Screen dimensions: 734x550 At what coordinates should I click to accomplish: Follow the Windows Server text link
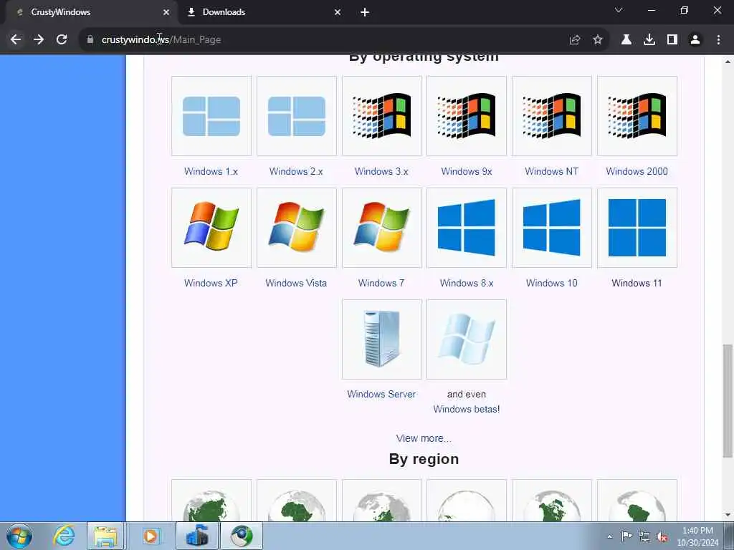coord(381,395)
